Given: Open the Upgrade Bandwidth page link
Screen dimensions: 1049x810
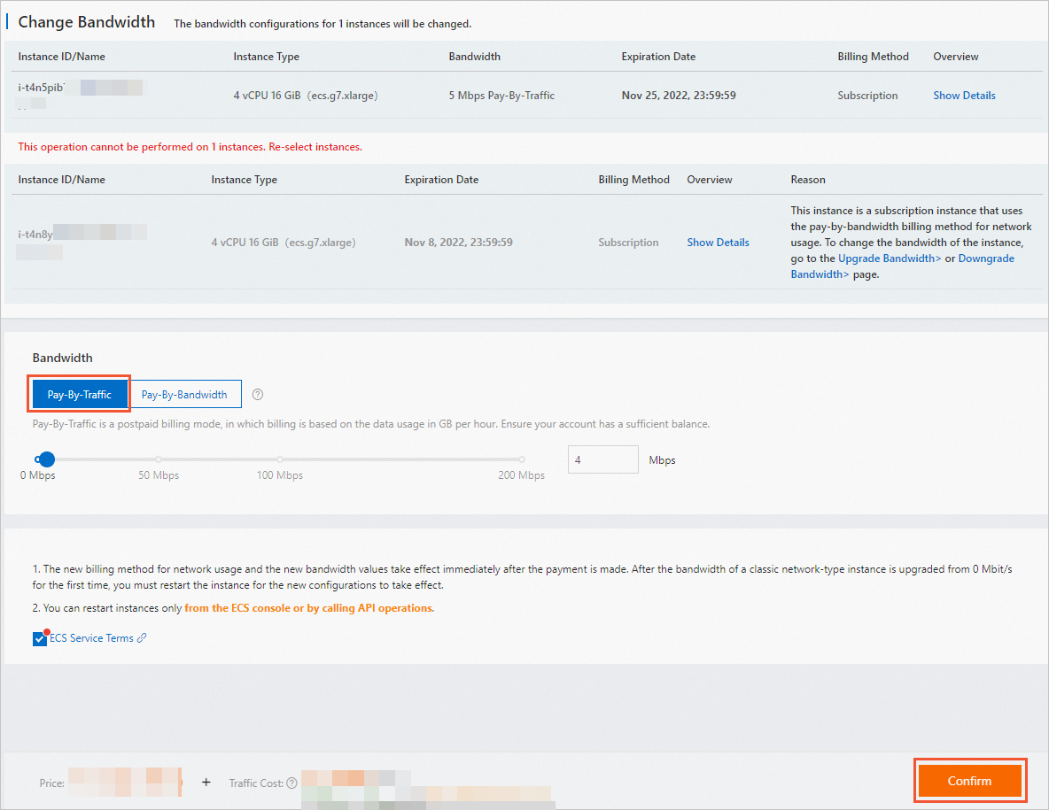Looking at the screenshot, I should (890, 258).
